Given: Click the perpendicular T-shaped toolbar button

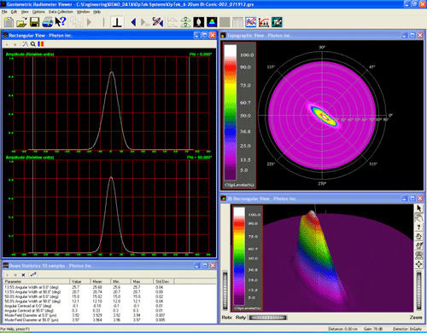Looking at the screenshot, I should [117, 22].
